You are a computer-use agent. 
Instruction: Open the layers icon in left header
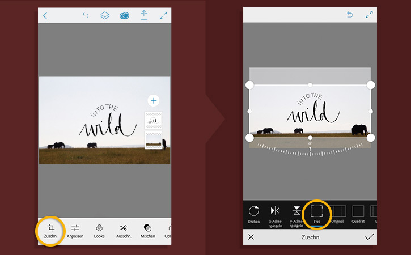(x=105, y=15)
